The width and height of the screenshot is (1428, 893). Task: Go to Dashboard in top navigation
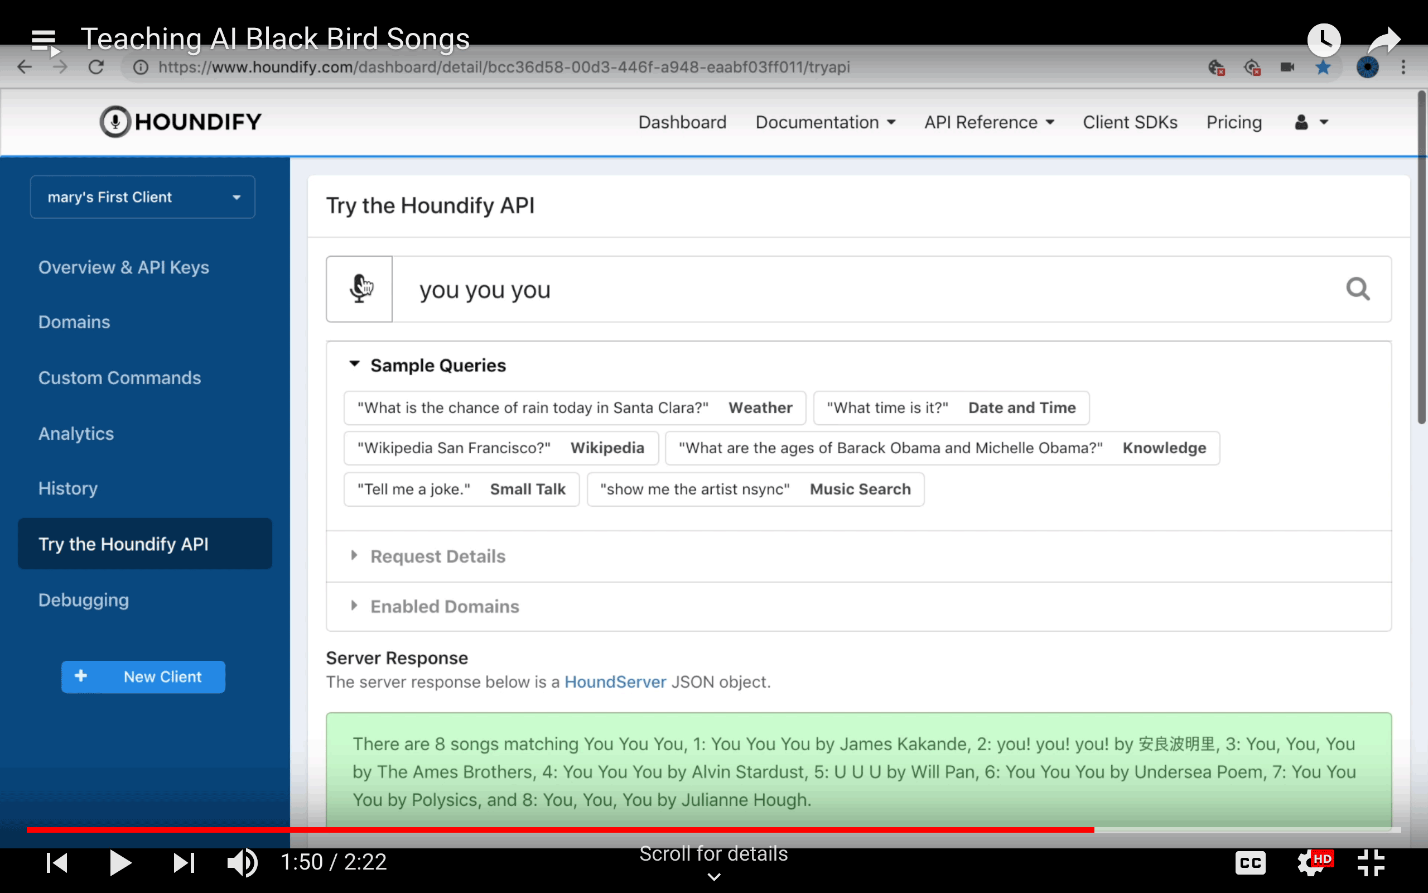pos(682,122)
